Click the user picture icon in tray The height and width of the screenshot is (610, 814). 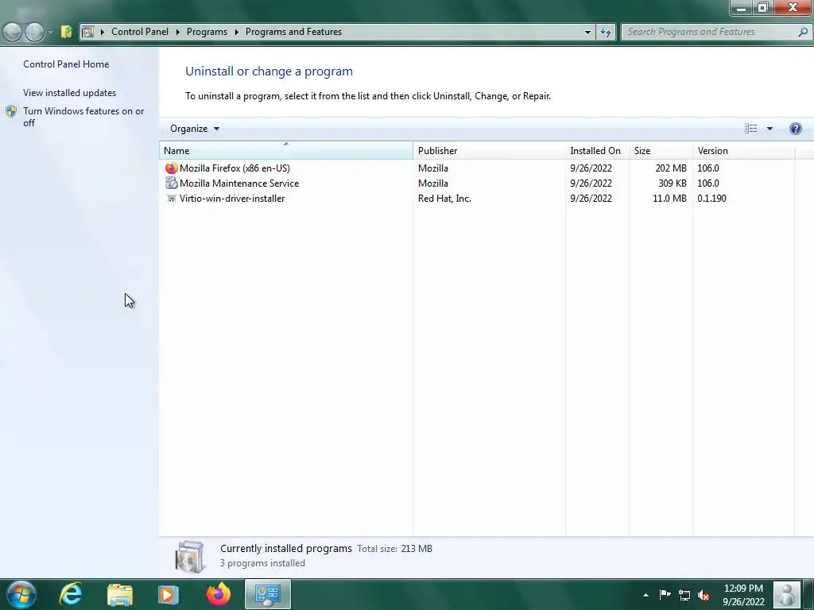coord(787,594)
